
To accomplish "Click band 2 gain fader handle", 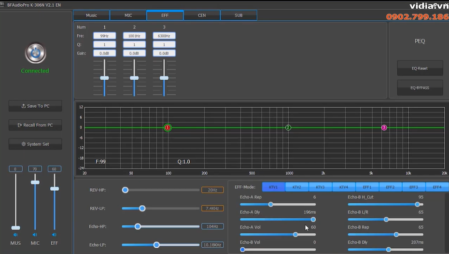I will pyautogui.click(x=134, y=78).
